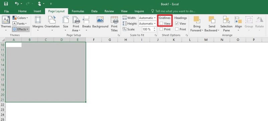268x121 pixels.
Task: Select column K header
Action: point(174,40)
